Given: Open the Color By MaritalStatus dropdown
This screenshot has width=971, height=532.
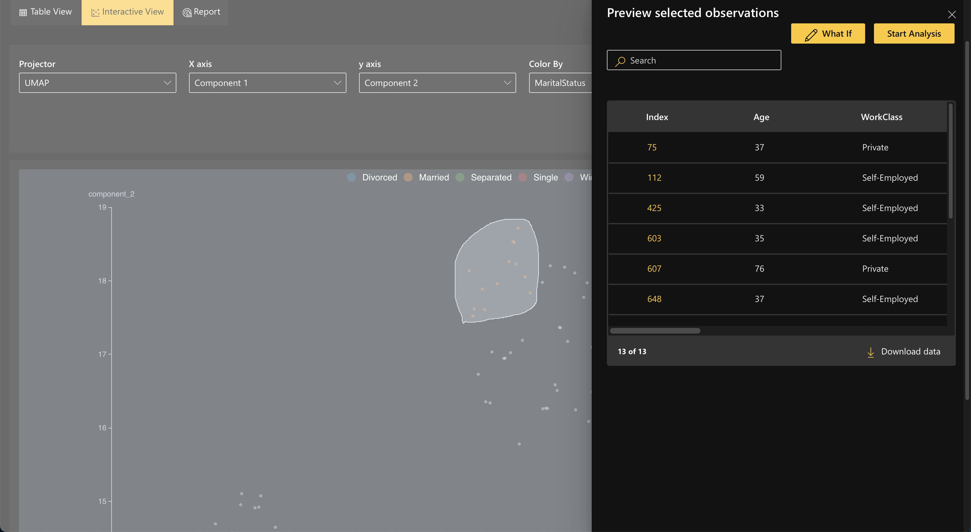Looking at the screenshot, I should pyautogui.click(x=560, y=83).
